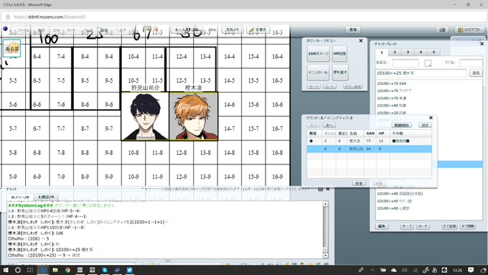488x275 pixels.
Task: Click the browser address bar URL
Action: [50, 17]
